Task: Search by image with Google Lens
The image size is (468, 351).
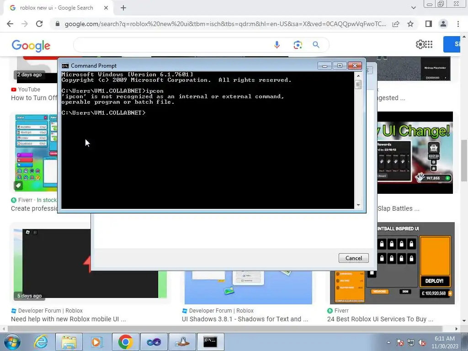Action: [298, 45]
